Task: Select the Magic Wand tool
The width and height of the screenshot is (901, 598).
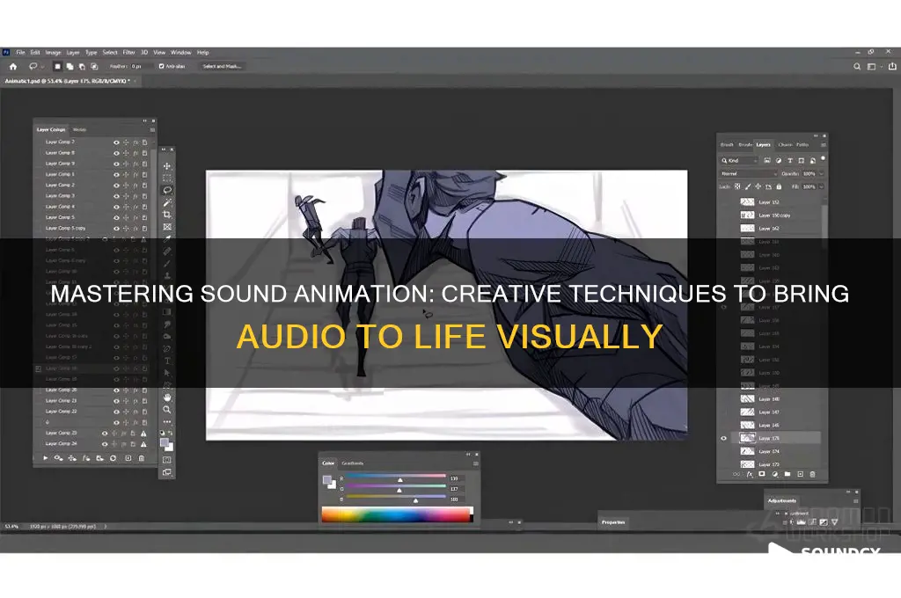Action: coord(166,203)
